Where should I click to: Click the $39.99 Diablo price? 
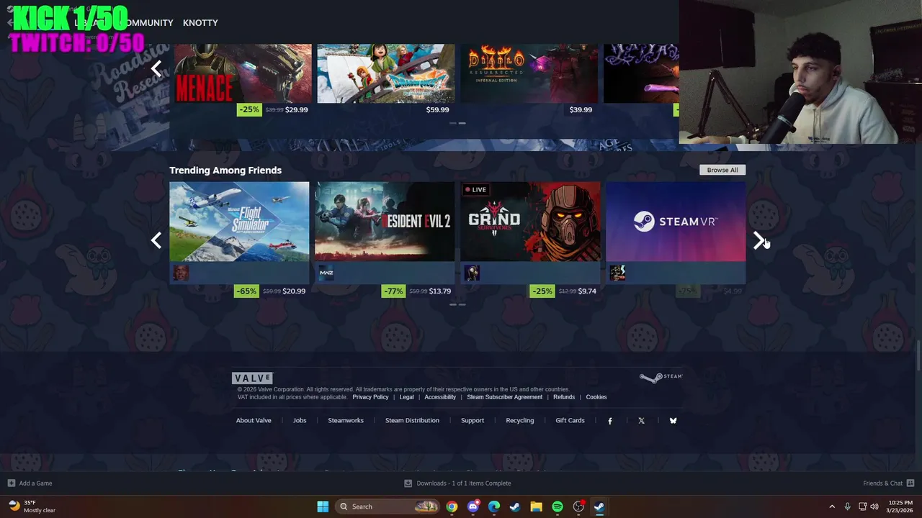pyautogui.click(x=581, y=110)
